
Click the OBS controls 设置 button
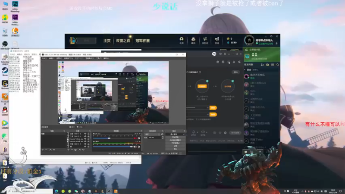point(175,146)
